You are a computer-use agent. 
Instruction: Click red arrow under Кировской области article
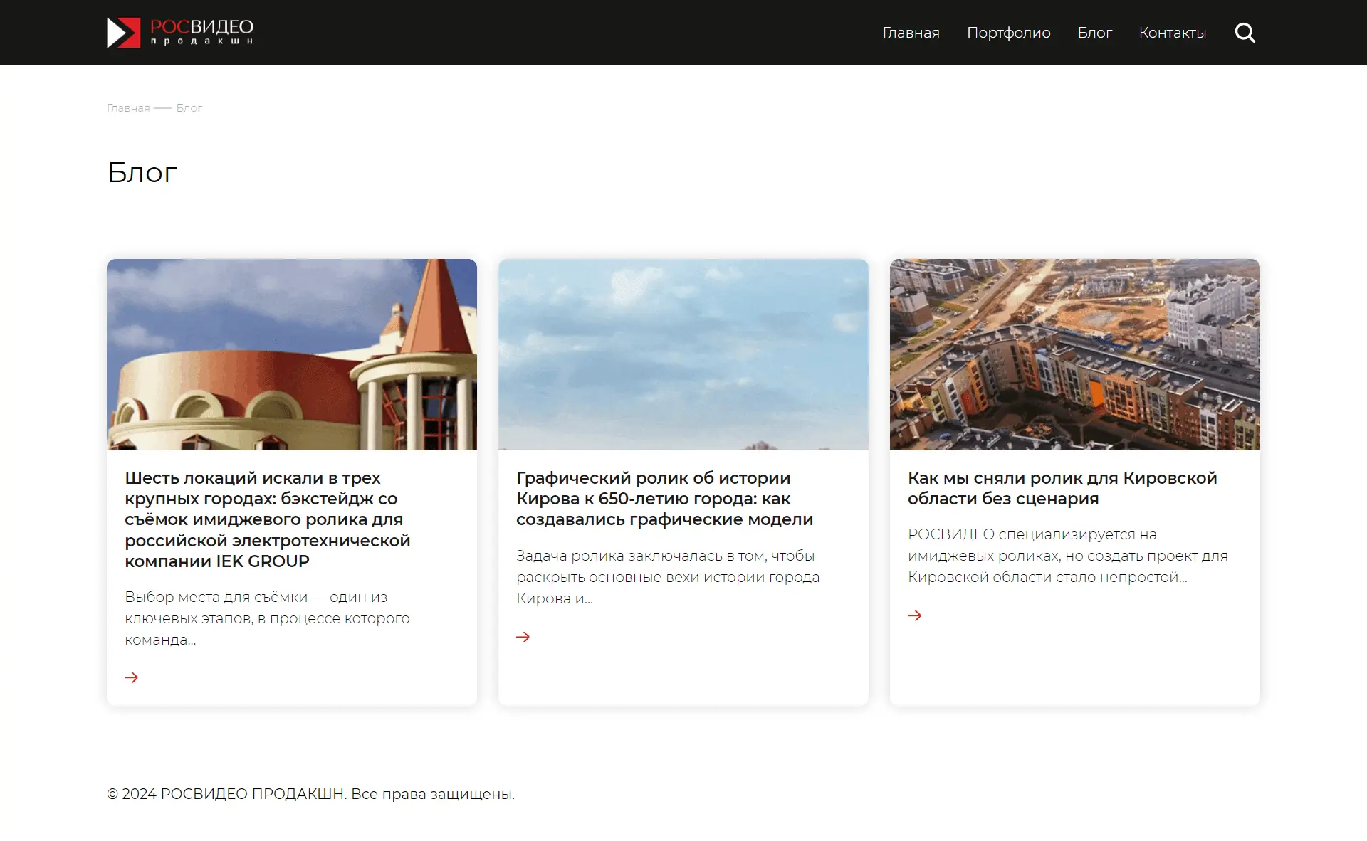tap(915, 615)
